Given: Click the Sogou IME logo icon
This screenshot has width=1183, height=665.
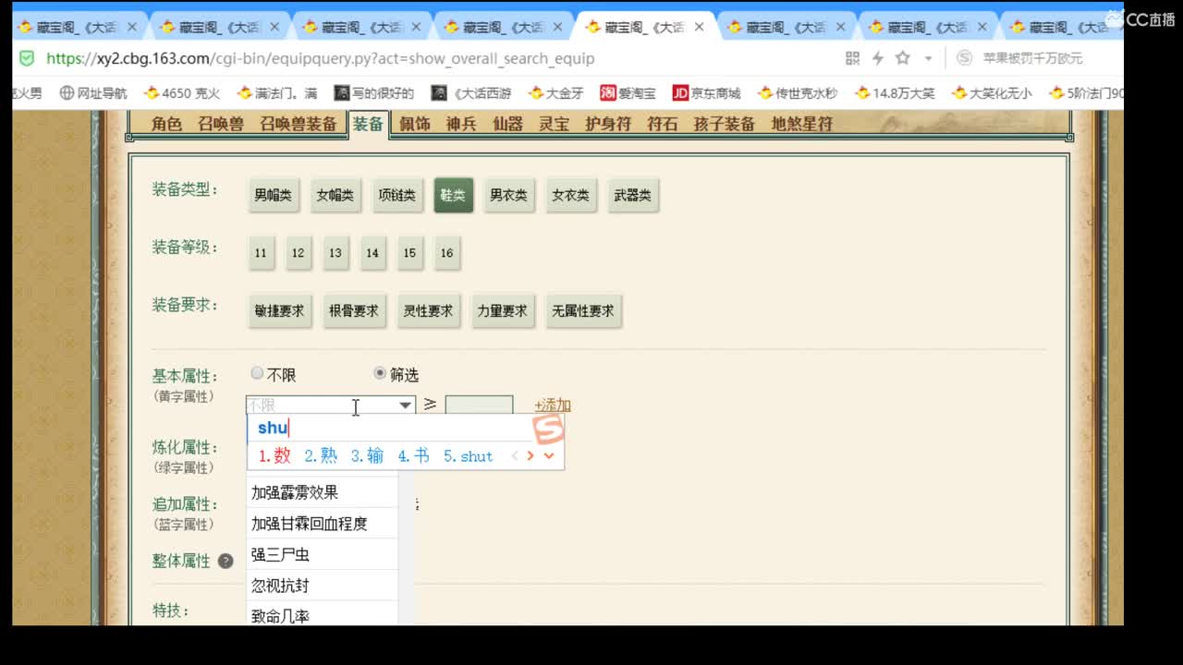Looking at the screenshot, I should pos(548,429).
